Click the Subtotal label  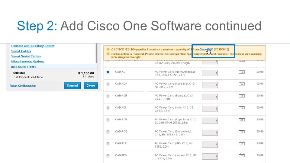19,73
